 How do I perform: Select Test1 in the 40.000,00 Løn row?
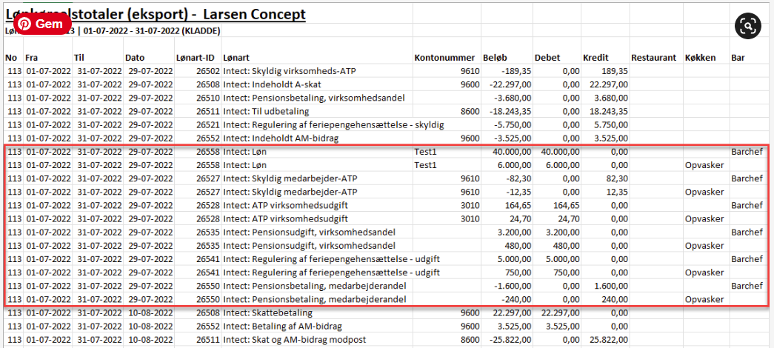[425, 152]
